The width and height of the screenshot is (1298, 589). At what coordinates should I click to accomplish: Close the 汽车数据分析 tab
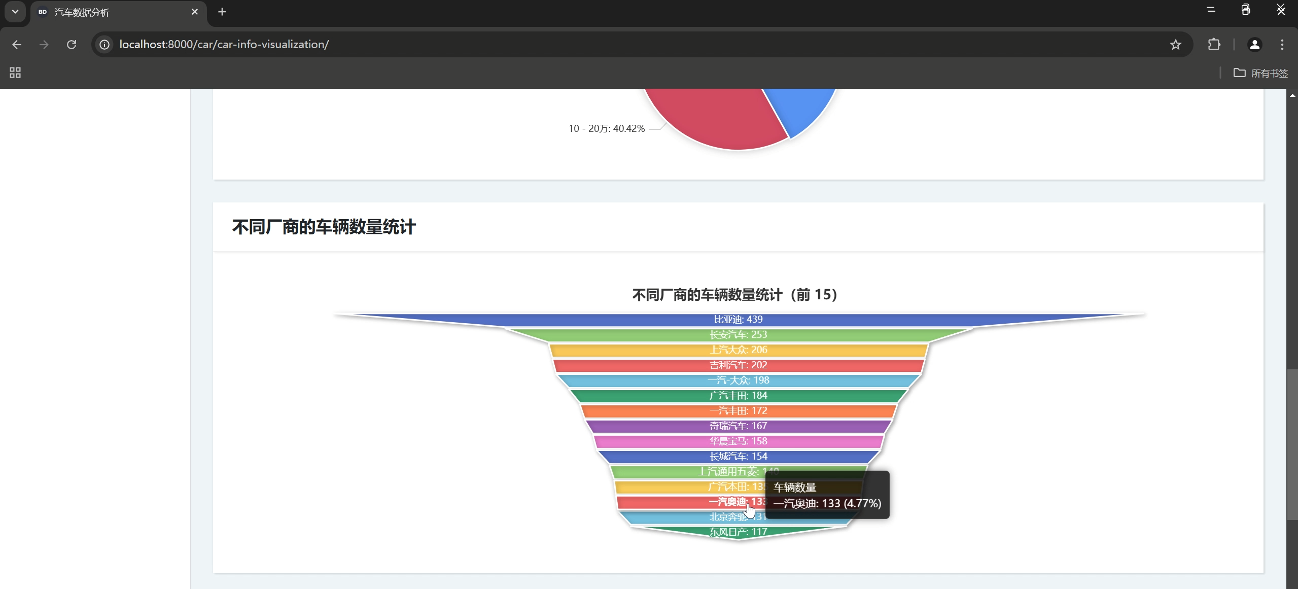point(195,12)
